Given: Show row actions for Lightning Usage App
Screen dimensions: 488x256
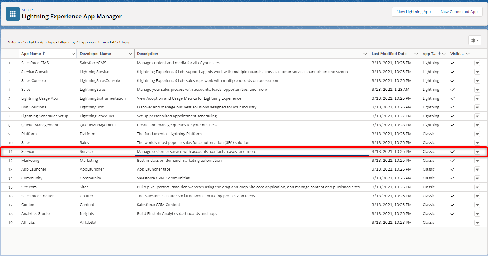Looking at the screenshot, I should (477, 98).
